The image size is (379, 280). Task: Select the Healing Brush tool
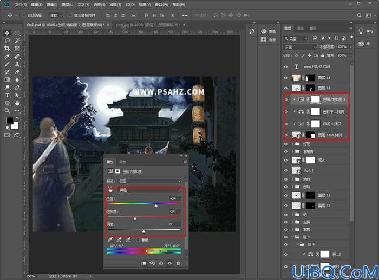click(17, 56)
